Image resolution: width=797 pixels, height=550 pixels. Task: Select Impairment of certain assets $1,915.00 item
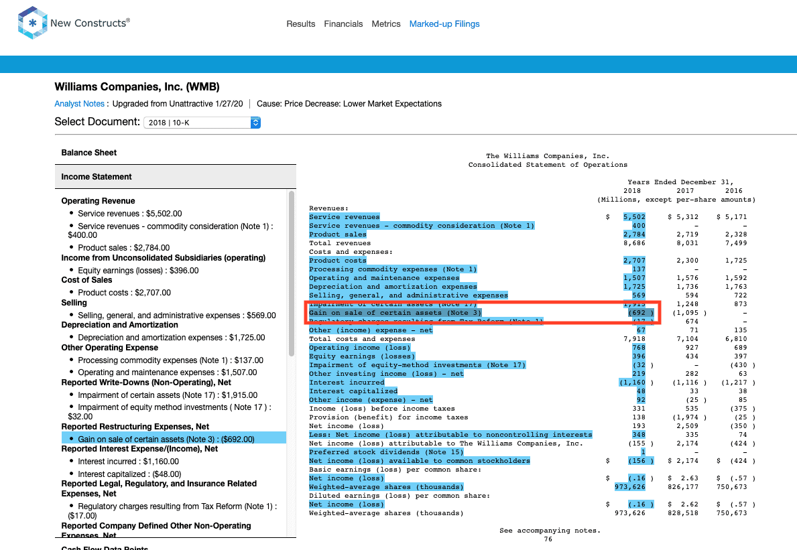click(x=167, y=395)
